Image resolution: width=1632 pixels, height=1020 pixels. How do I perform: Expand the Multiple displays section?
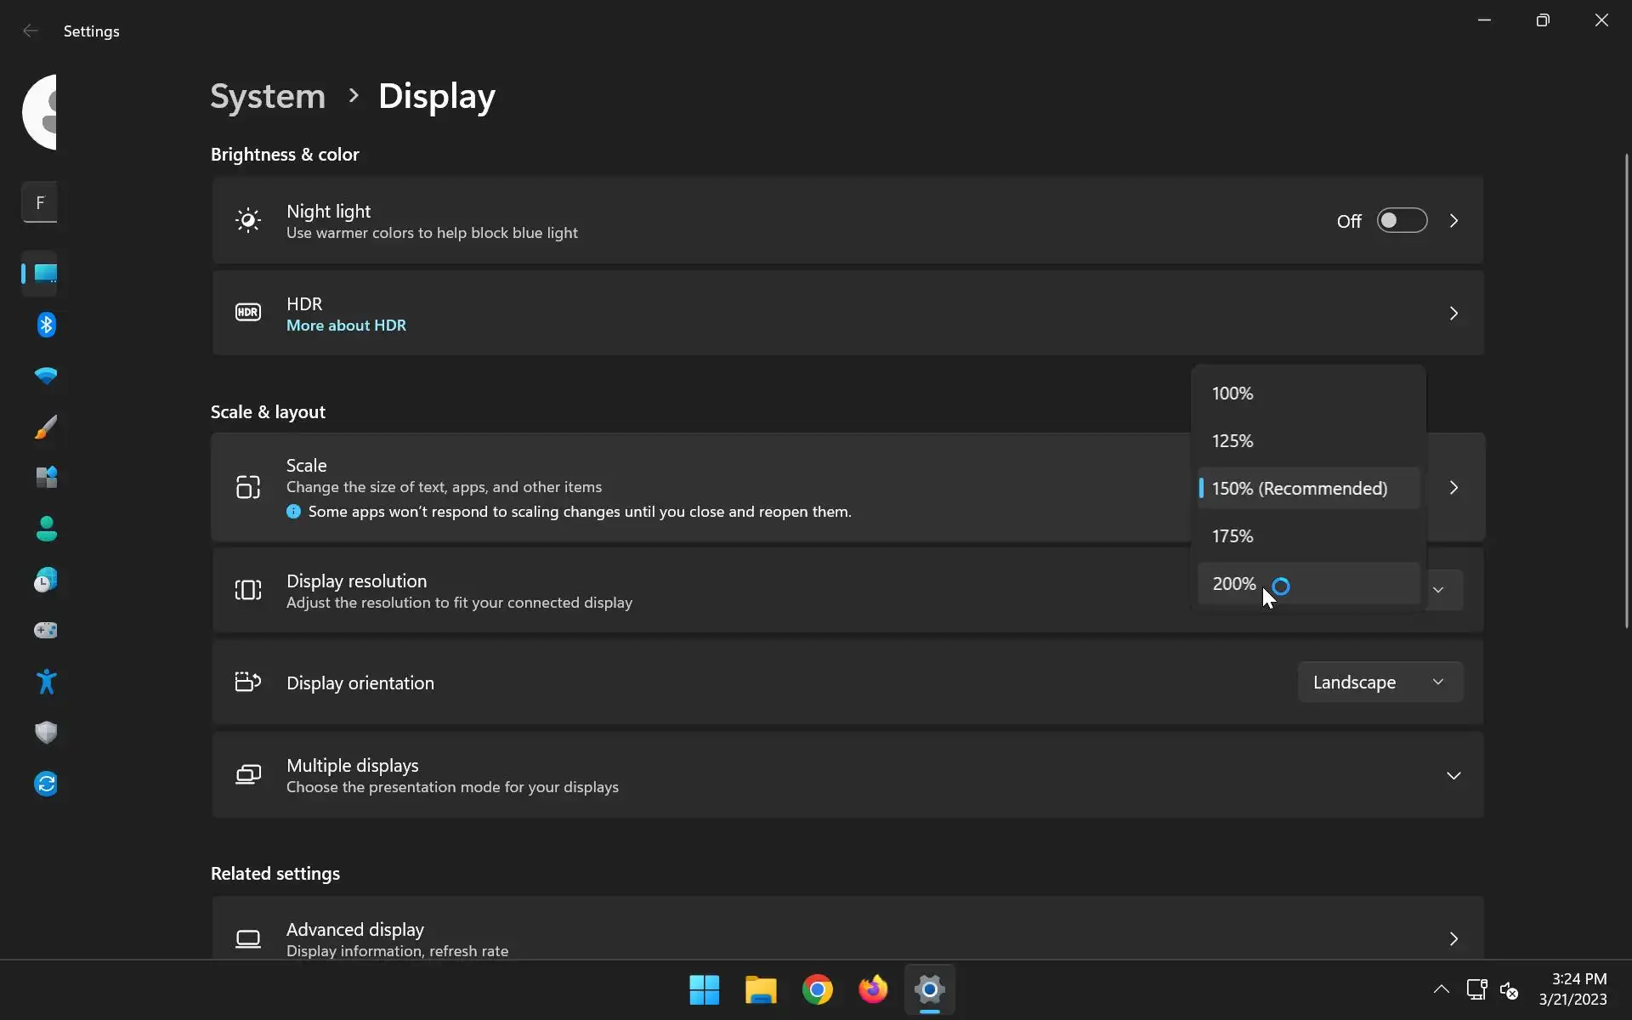click(1453, 775)
